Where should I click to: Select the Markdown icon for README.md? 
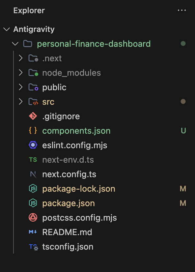coord(33,232)
